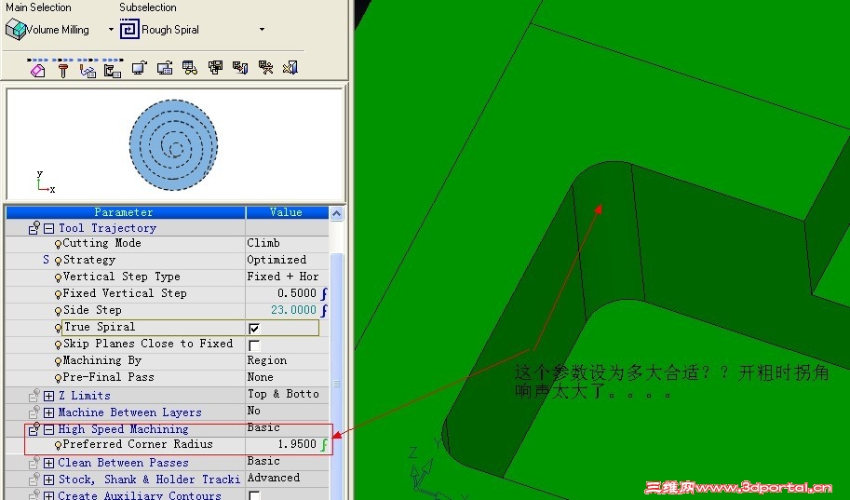The width and height of the screenshot is (850, 500).
Task: Select the Machine Between Layers label
Action: (x=129, y=412)
